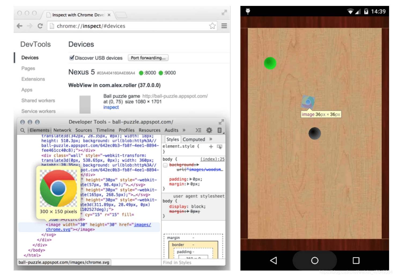Bookmark this page with the star icon
395x277 pixels.
[212, 26]
